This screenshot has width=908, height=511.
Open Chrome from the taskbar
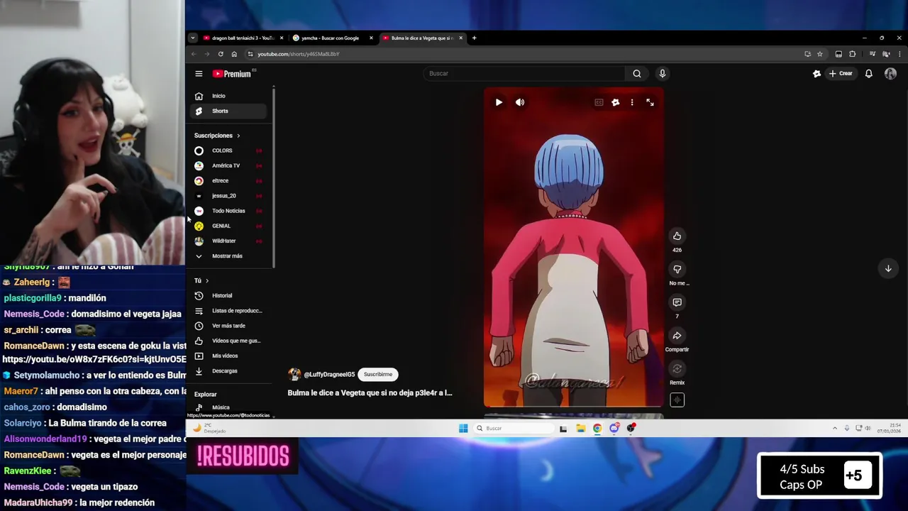point(597,428)
